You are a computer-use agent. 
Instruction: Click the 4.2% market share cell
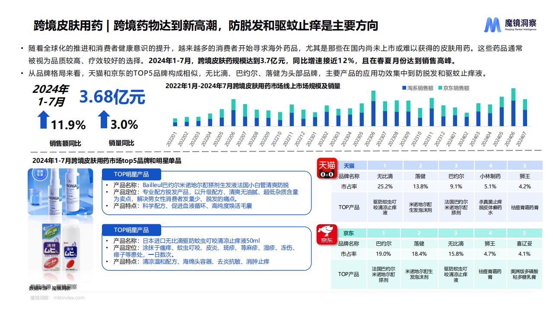pyautogui.click(x=524, y=187)
